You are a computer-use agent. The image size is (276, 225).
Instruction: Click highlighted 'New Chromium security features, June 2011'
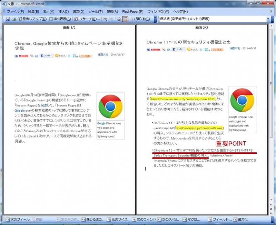tap(183, 99)
